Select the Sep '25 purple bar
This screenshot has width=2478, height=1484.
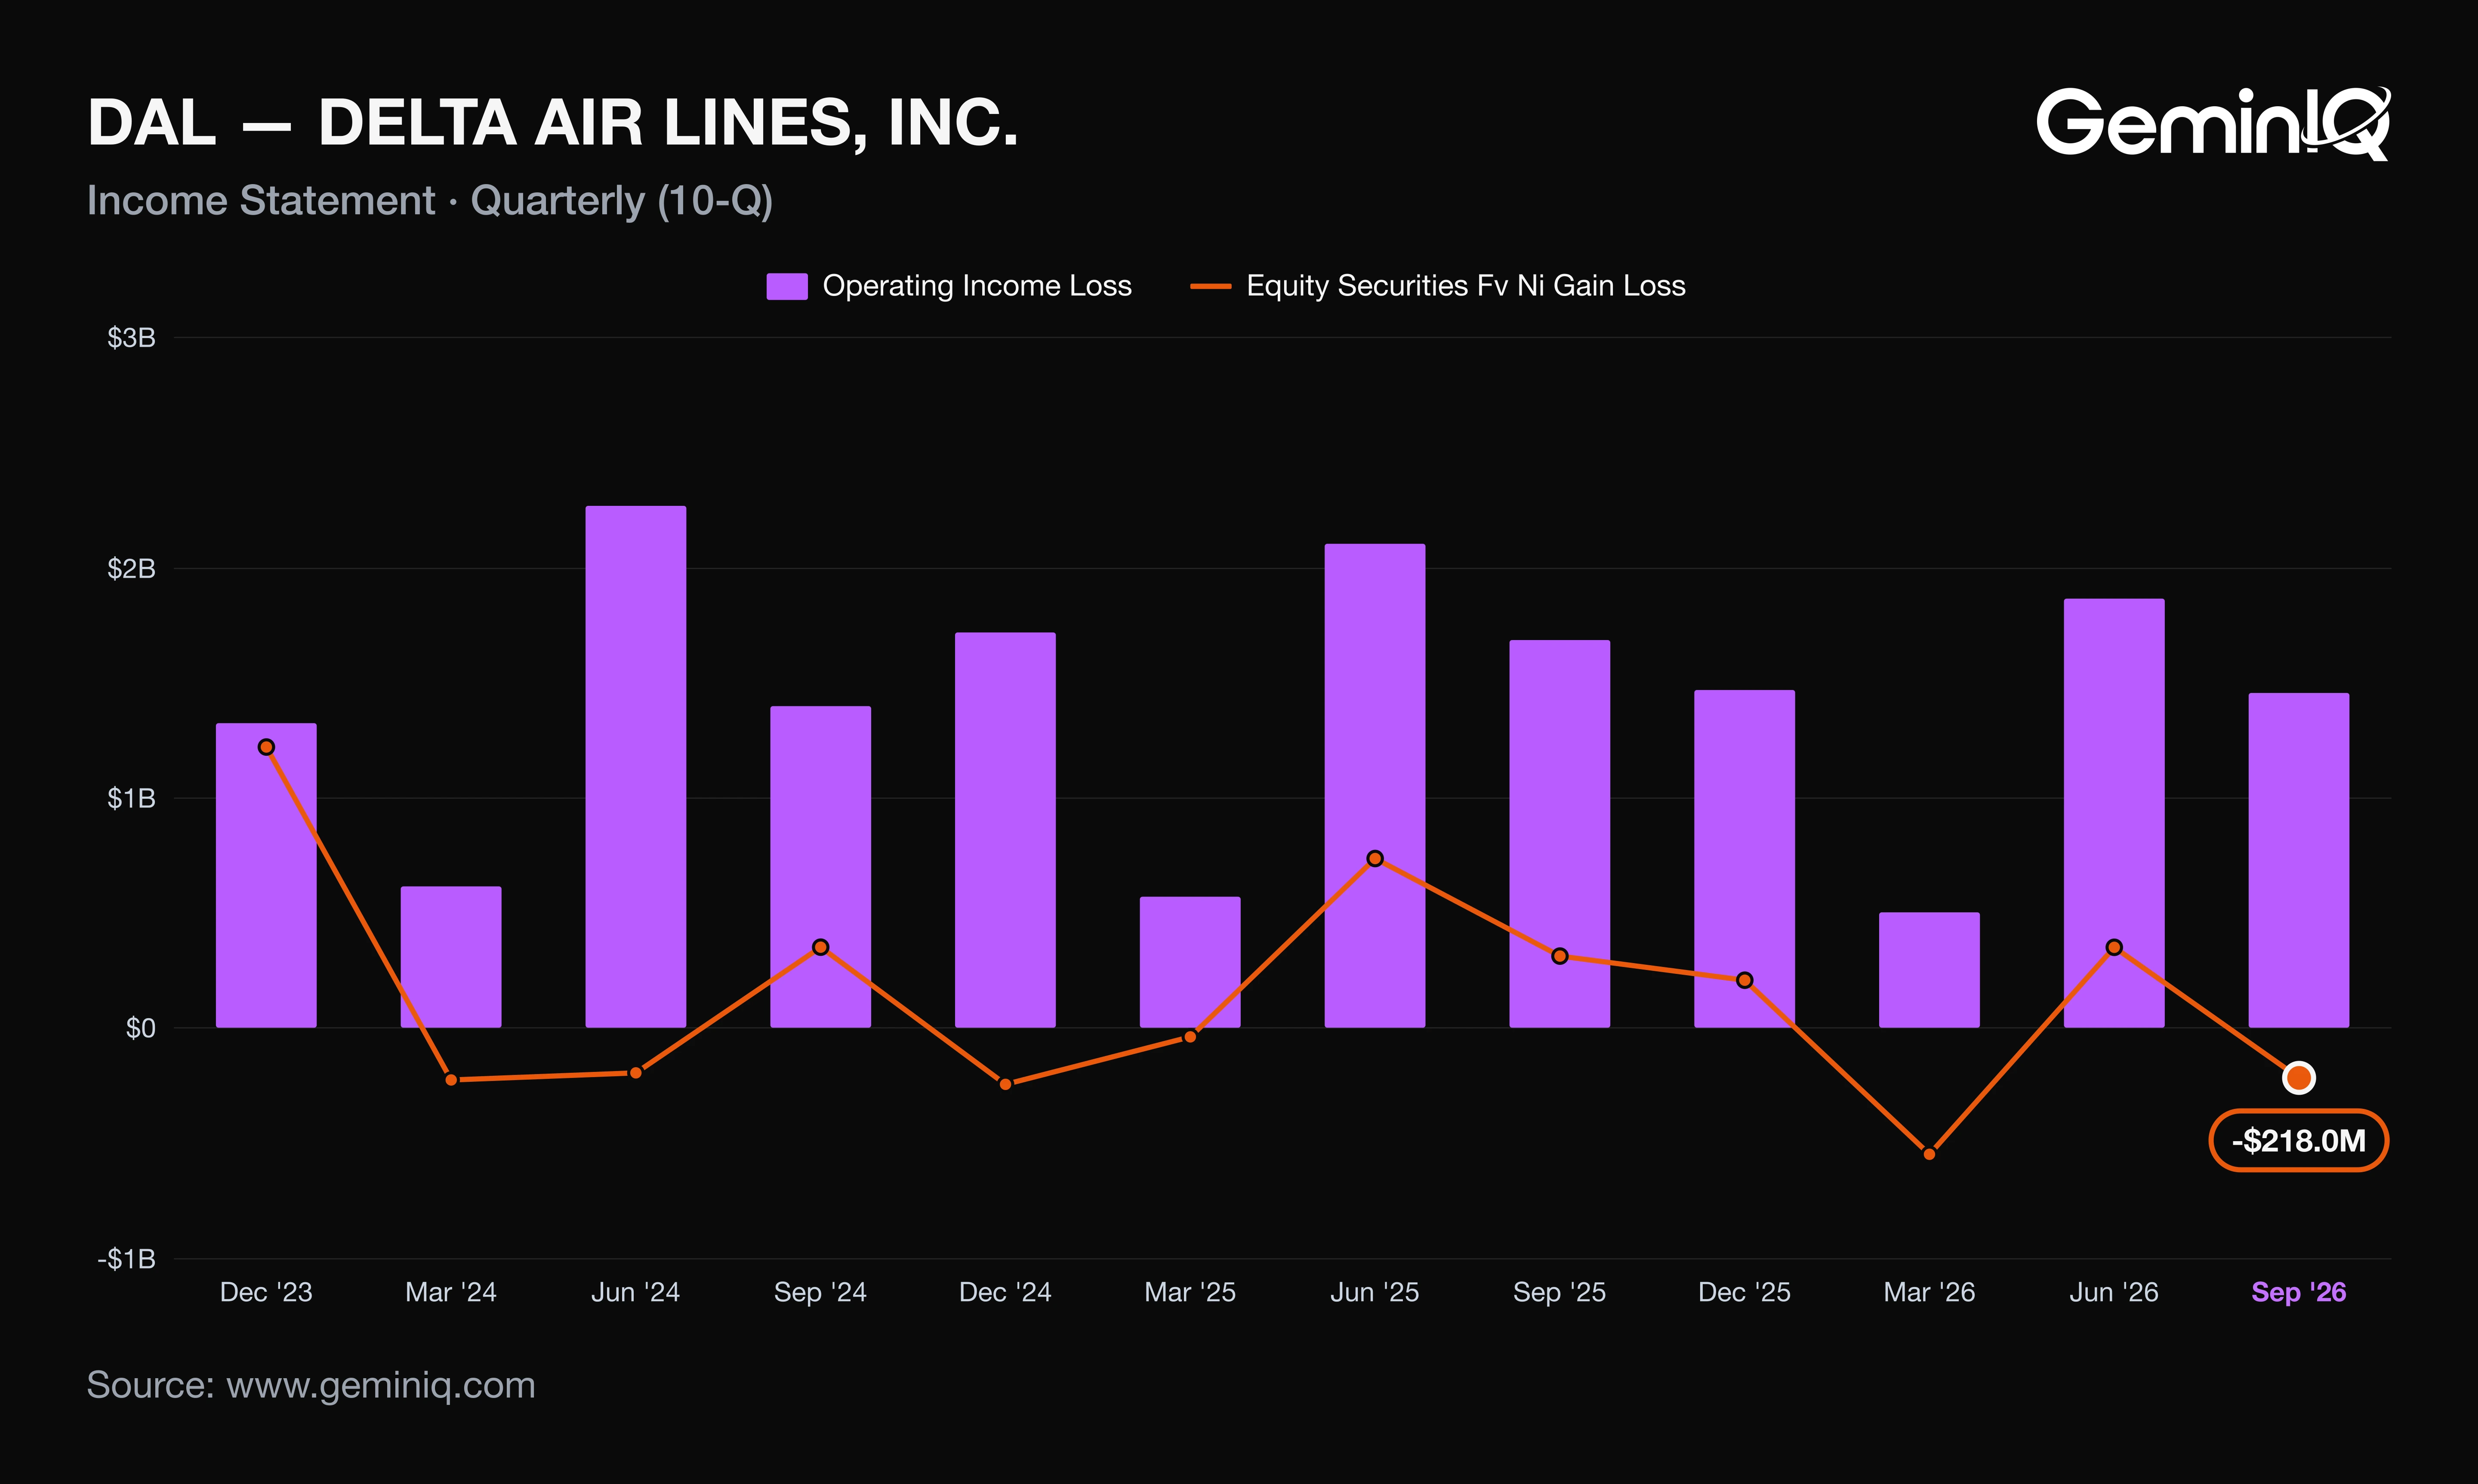1560,834
